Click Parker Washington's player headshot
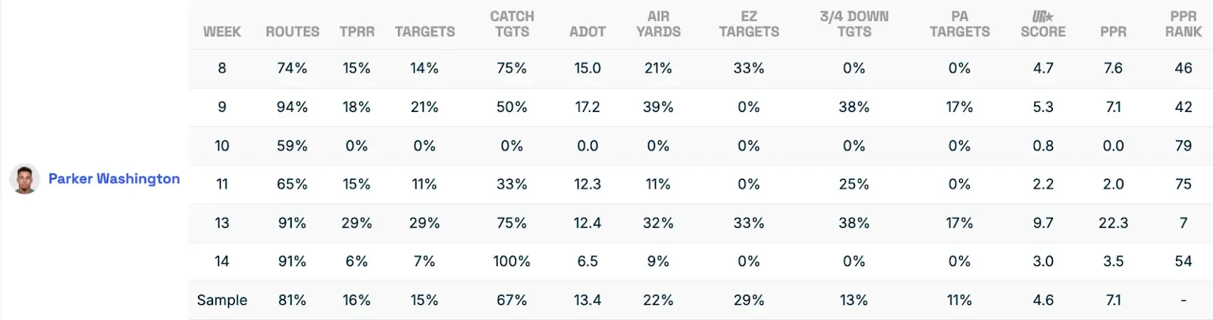The height and width of the screenshot is (320, 1213). click(x=24, y=179)
